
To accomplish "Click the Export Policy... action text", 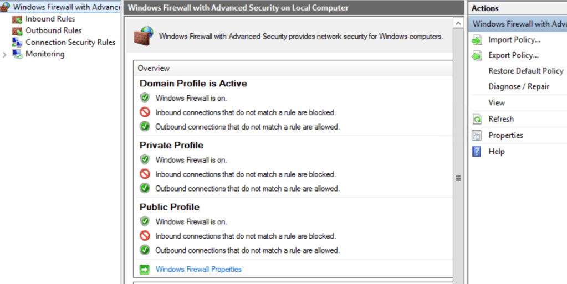I will pyautogui.click(x=513, y=55).
